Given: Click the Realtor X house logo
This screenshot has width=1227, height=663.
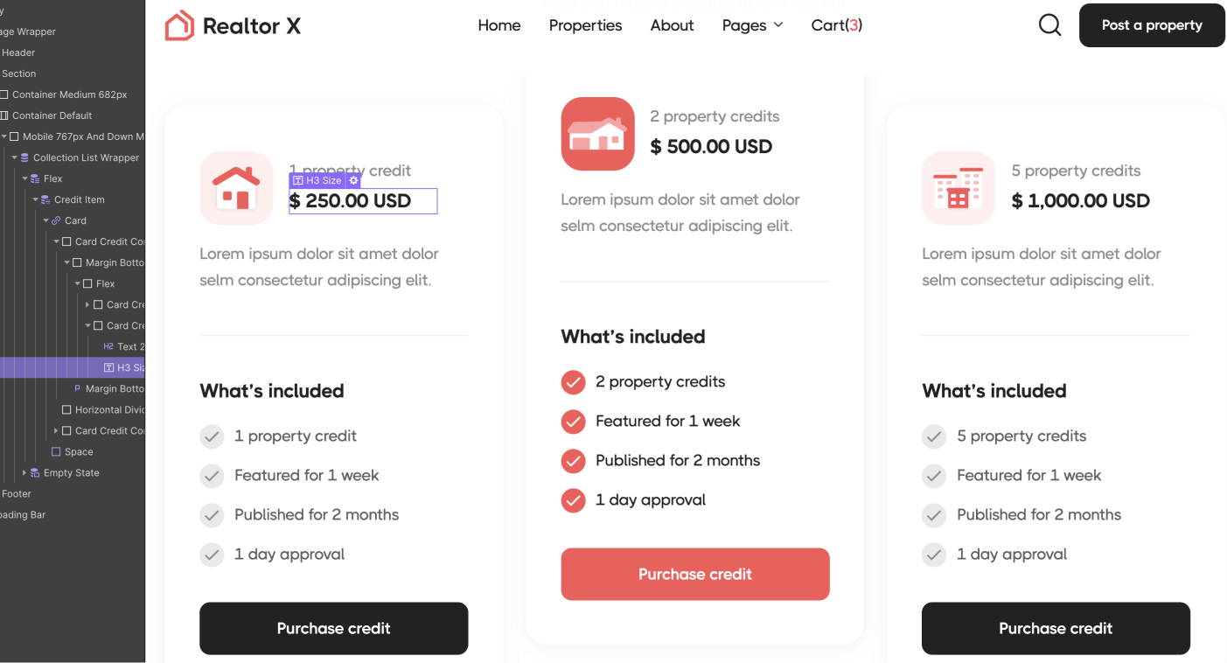Looking at the screenshot, I should [180, 25].
